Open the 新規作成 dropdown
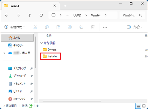 [15, 27]
